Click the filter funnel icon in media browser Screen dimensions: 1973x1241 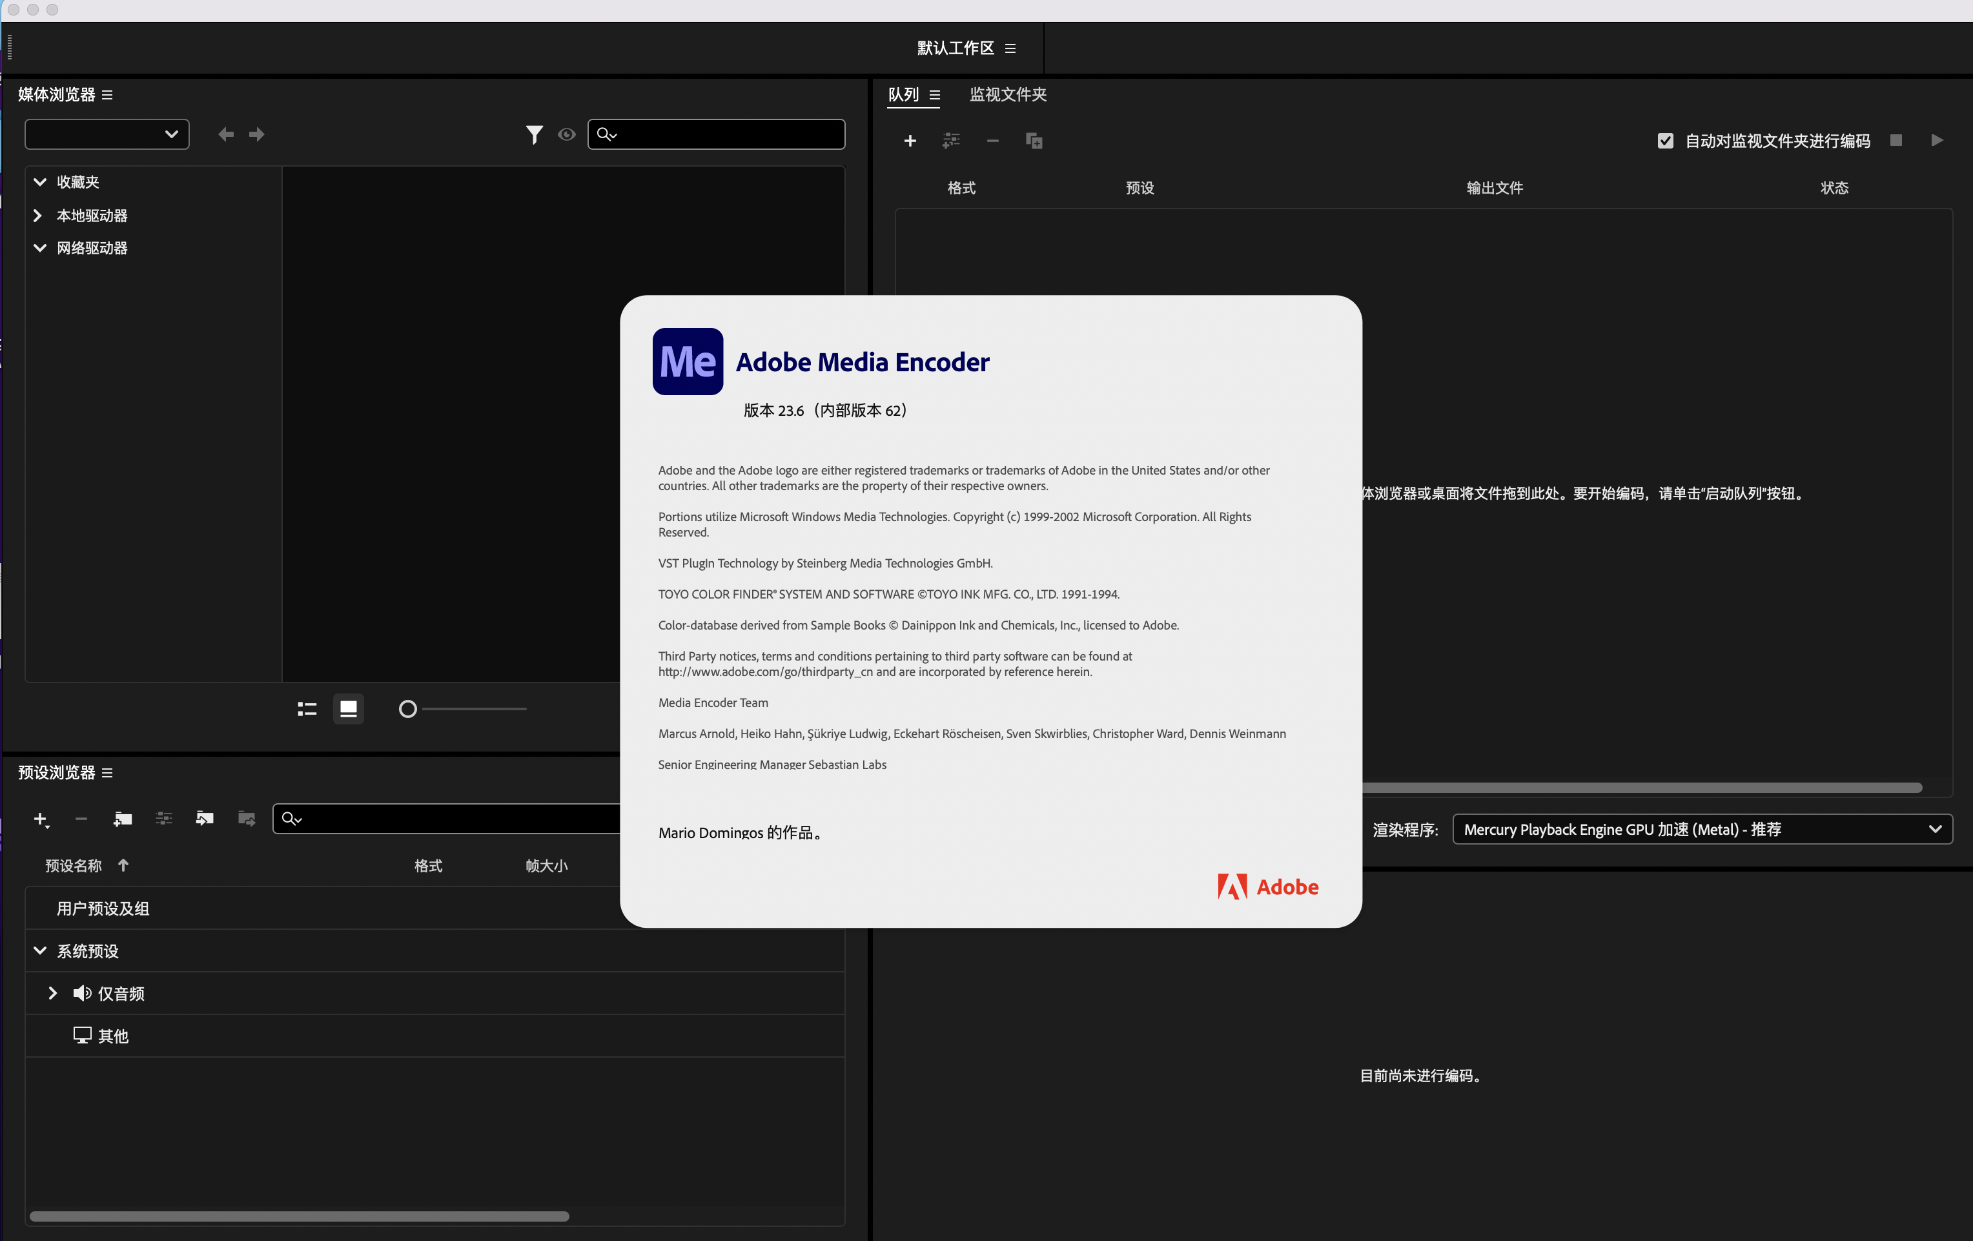click(534, 134)
